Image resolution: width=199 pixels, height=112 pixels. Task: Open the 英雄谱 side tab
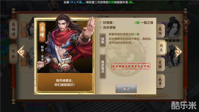tap(14, 29)
